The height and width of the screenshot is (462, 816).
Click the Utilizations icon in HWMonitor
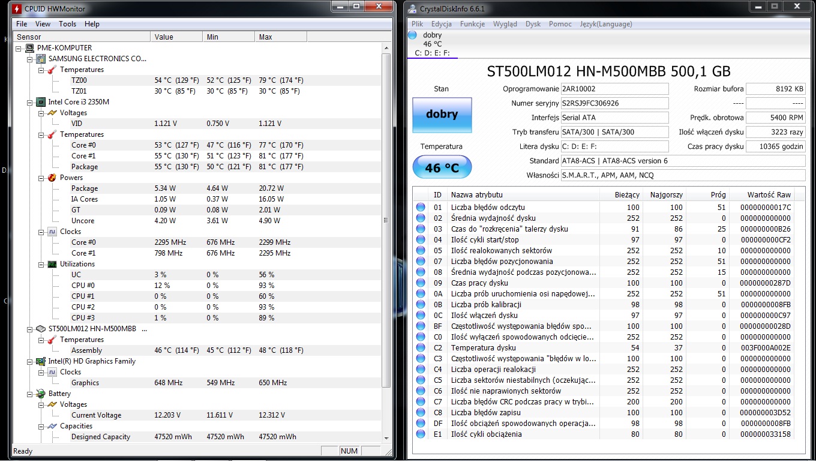coord(52,264)
